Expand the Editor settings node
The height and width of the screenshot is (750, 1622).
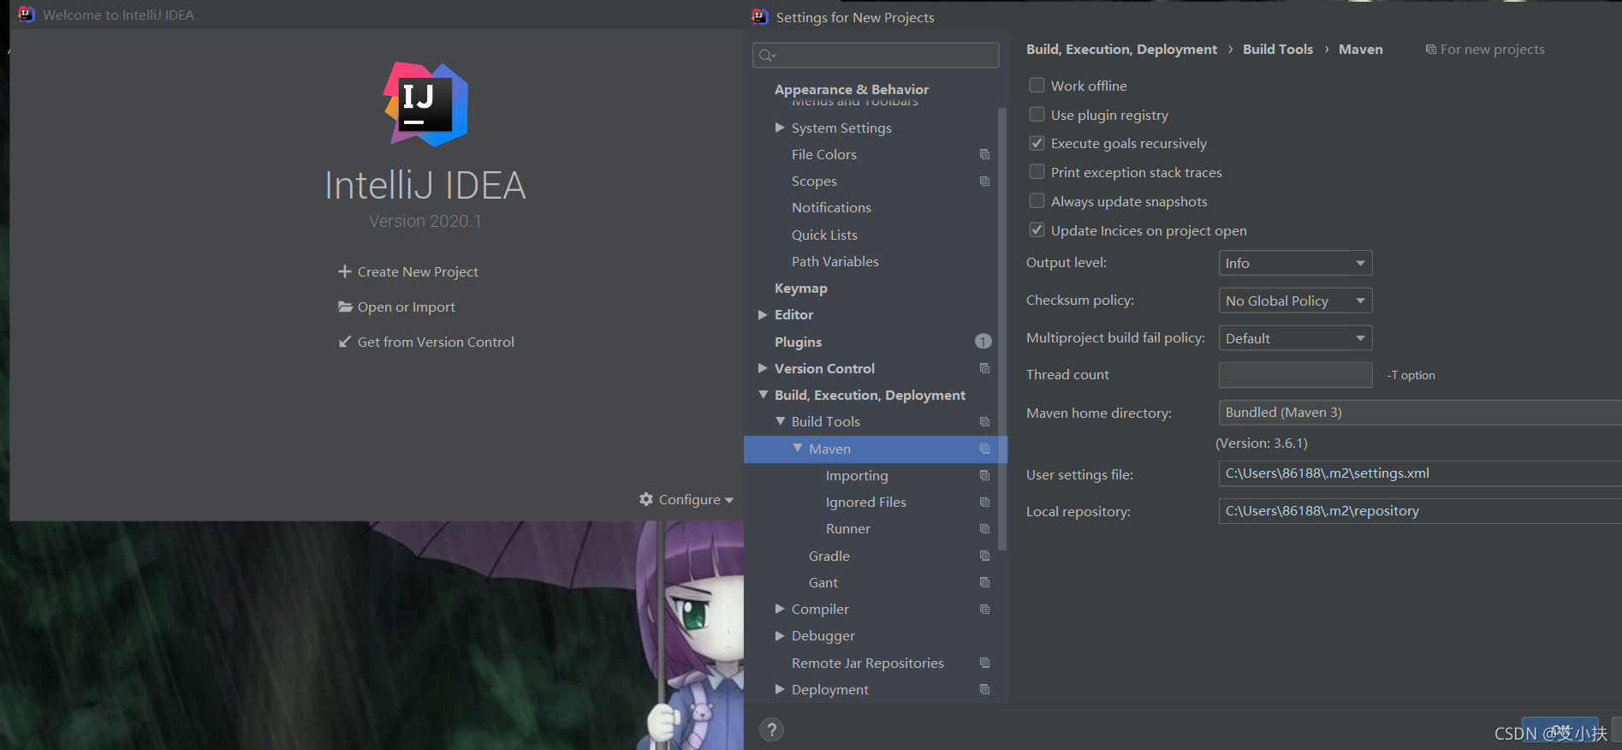pos(763,314)
